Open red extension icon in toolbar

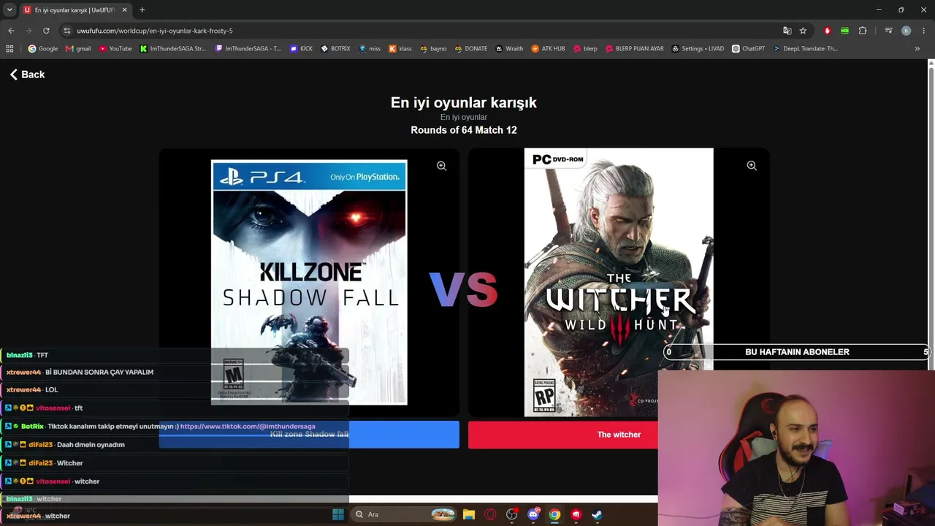(827, 31)
